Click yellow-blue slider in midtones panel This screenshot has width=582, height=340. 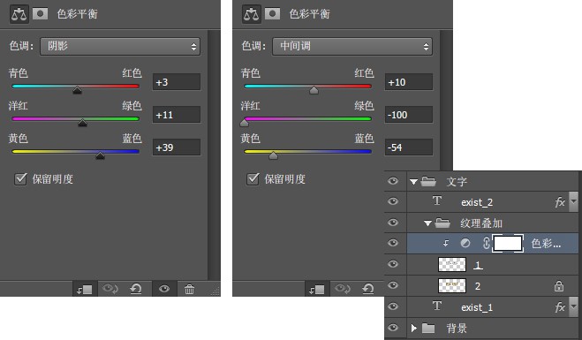click(x=307, y=151)
